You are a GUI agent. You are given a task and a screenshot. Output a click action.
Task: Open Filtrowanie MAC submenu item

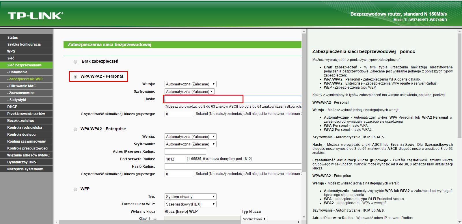[x=26, y=86]
